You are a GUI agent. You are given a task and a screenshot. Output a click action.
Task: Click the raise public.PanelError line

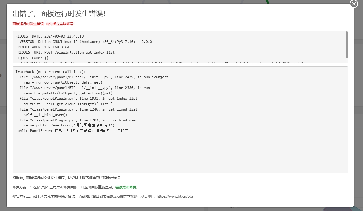[x=69, y=125]
